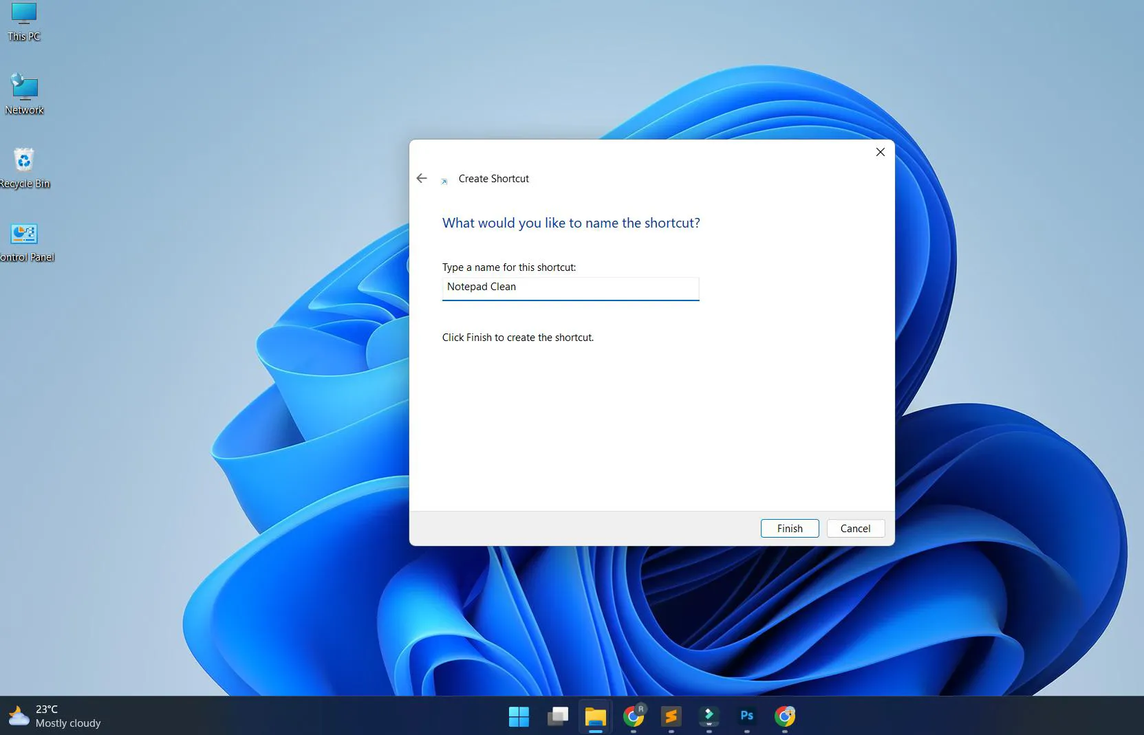Cancel the shortcut creation
This screenshot has width=1144, height=735.
point(854,528)
